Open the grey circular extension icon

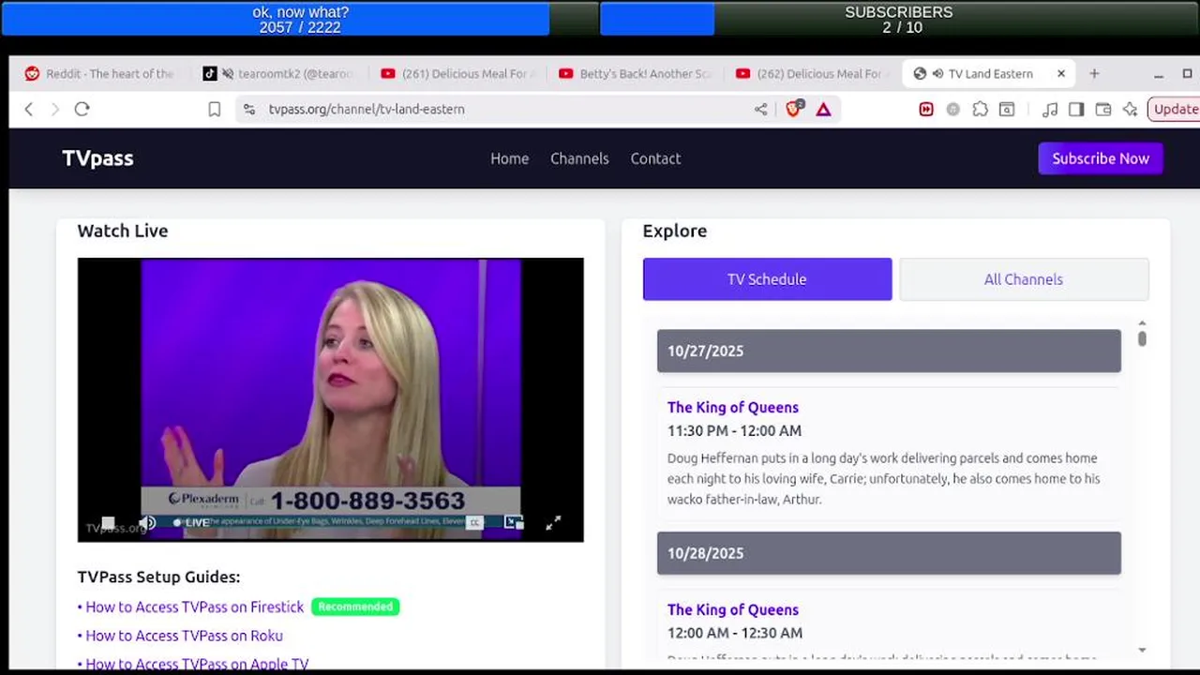953,110
